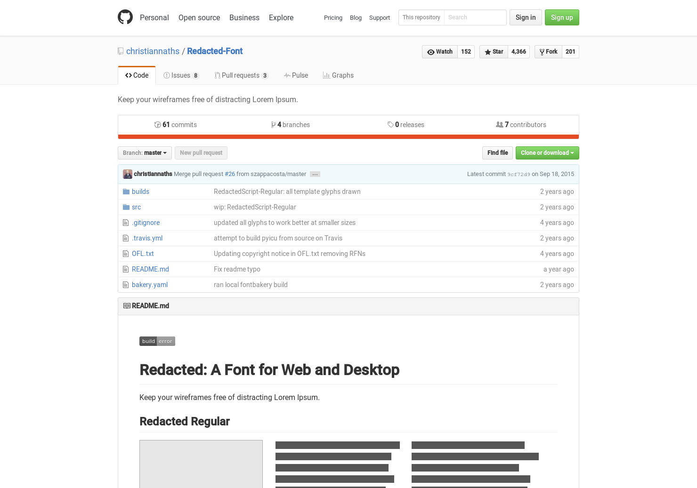This screenshot has width=697, height=488.
Task: Open pull request #26 link
Action: [x=230, y=174]
